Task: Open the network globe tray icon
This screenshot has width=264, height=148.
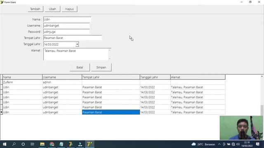Action: click(233, 144)
